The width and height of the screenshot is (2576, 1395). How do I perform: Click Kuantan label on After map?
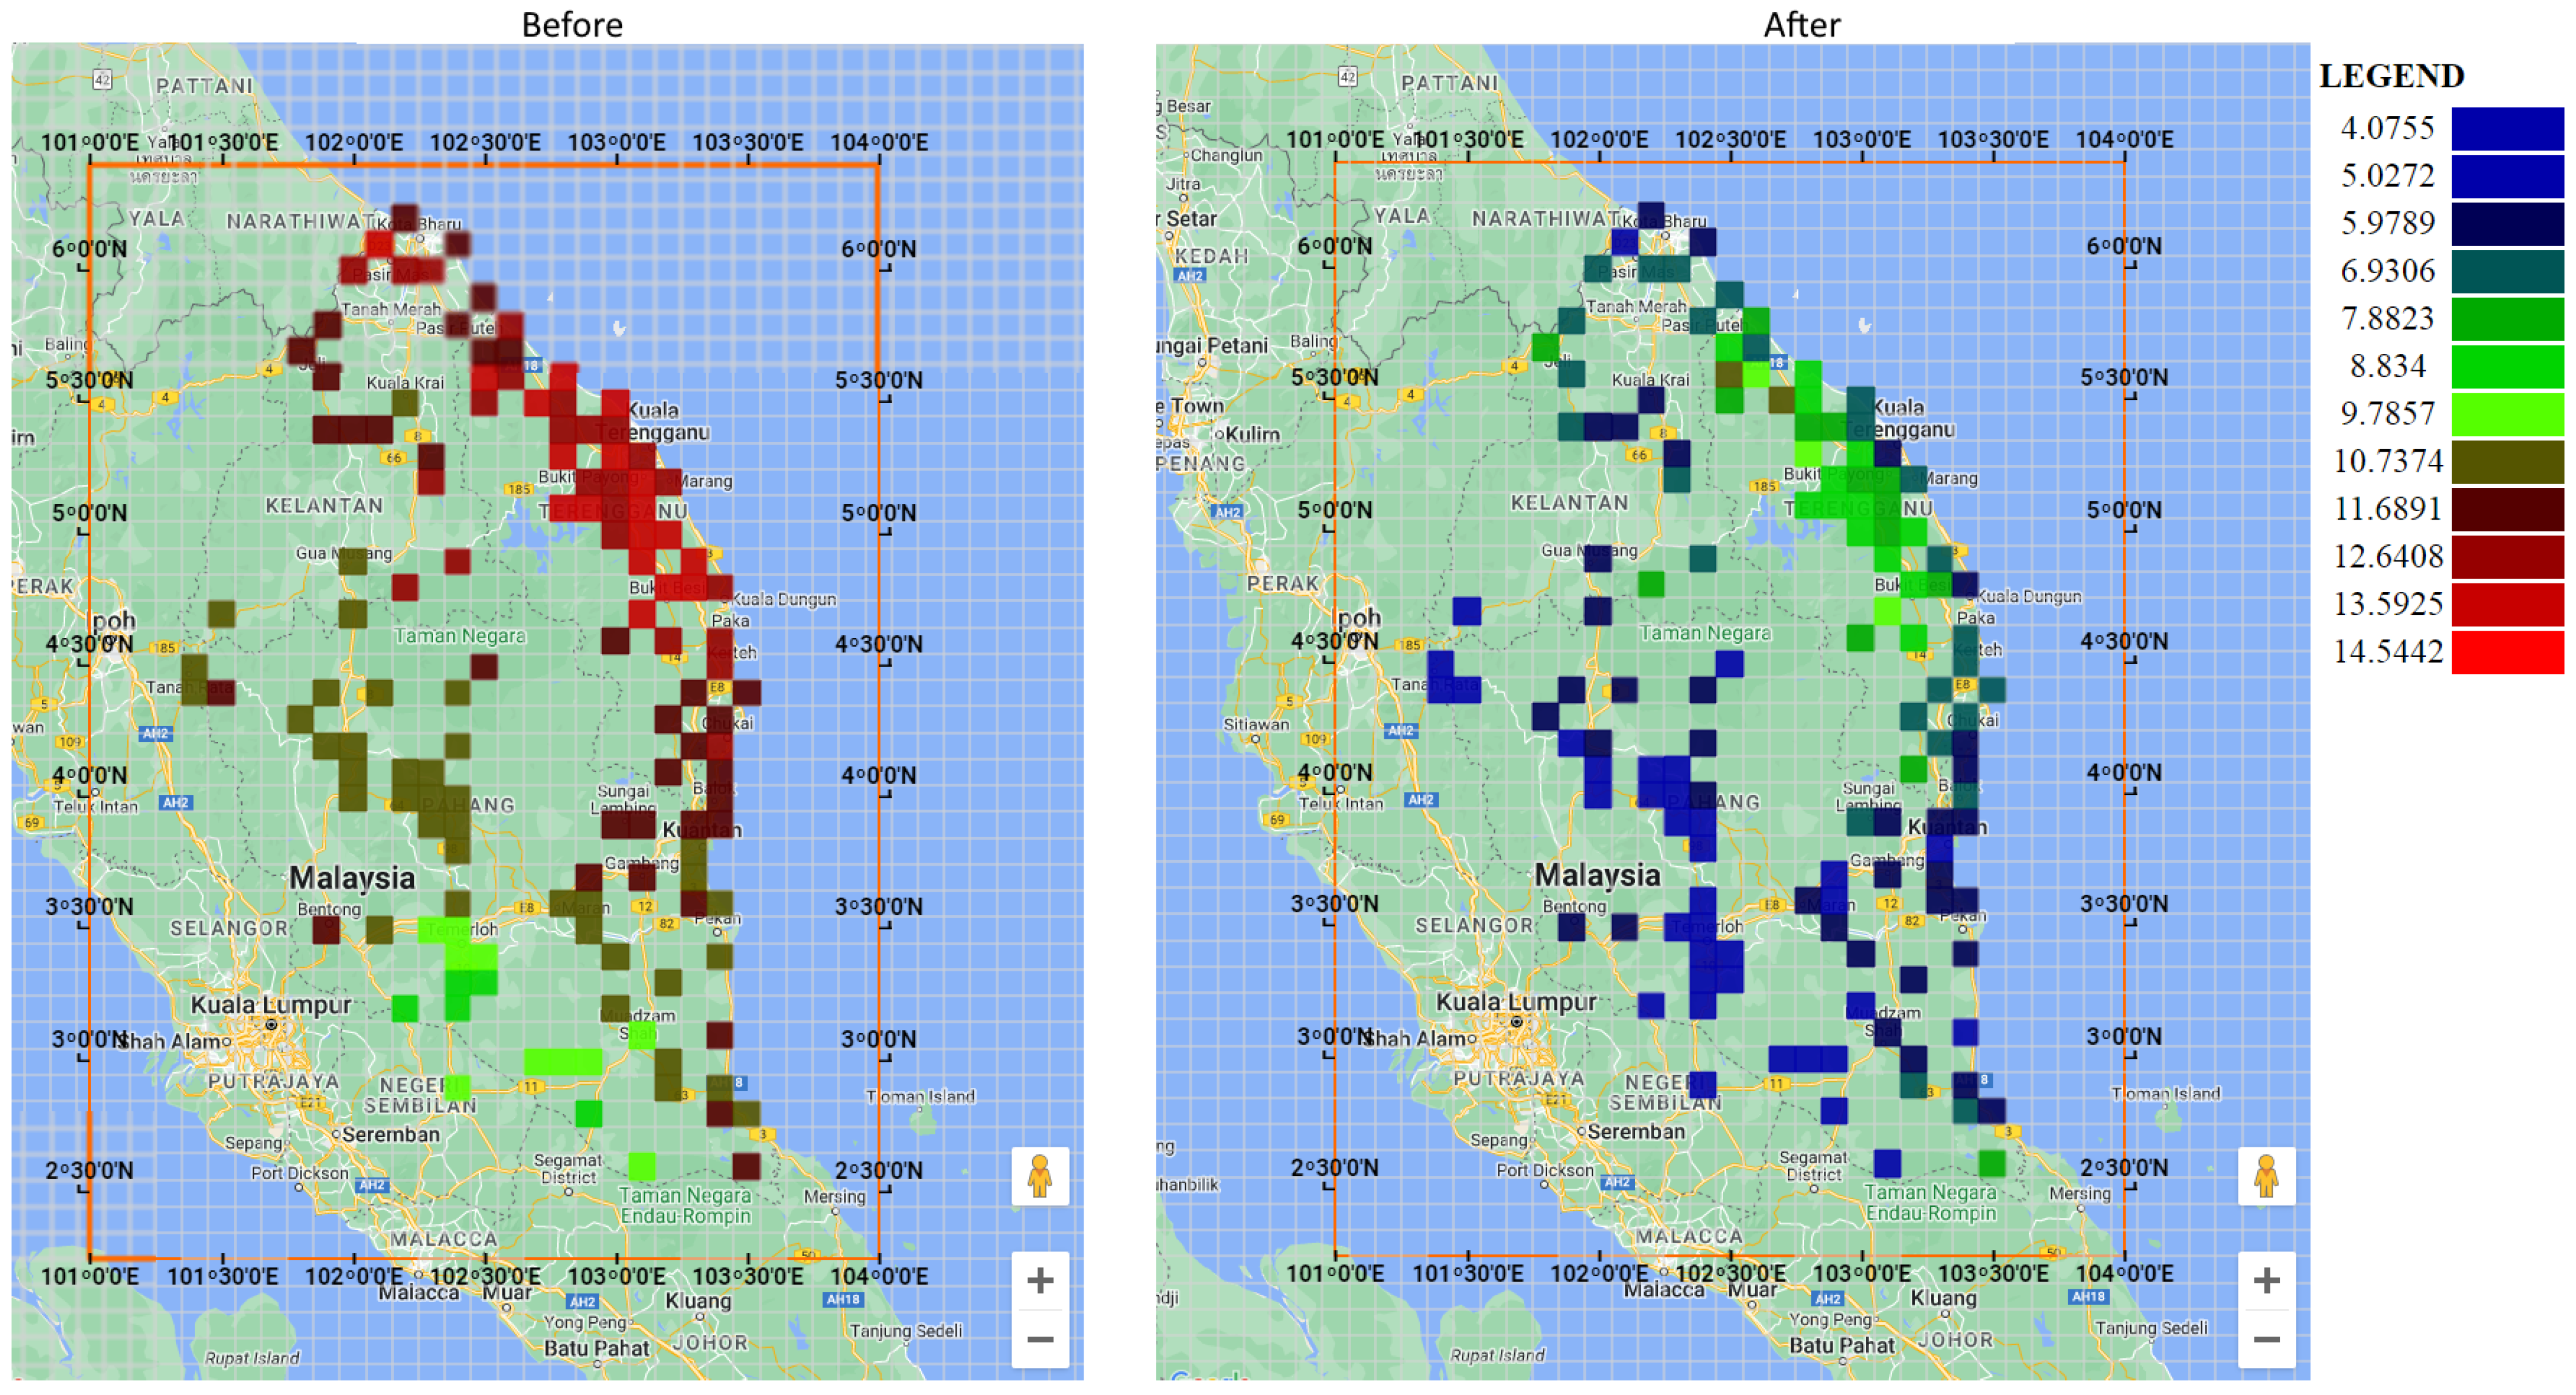click(x=1947, y=826)
